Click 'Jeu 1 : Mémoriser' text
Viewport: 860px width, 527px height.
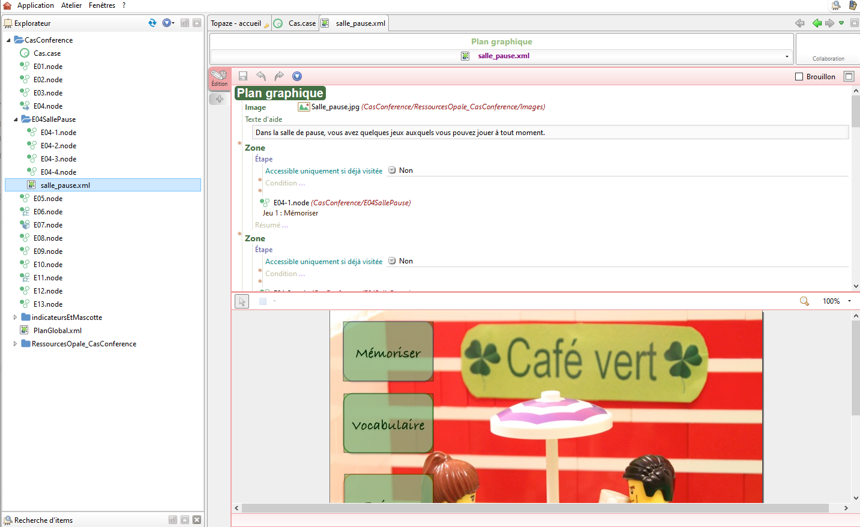click(290, 213)
